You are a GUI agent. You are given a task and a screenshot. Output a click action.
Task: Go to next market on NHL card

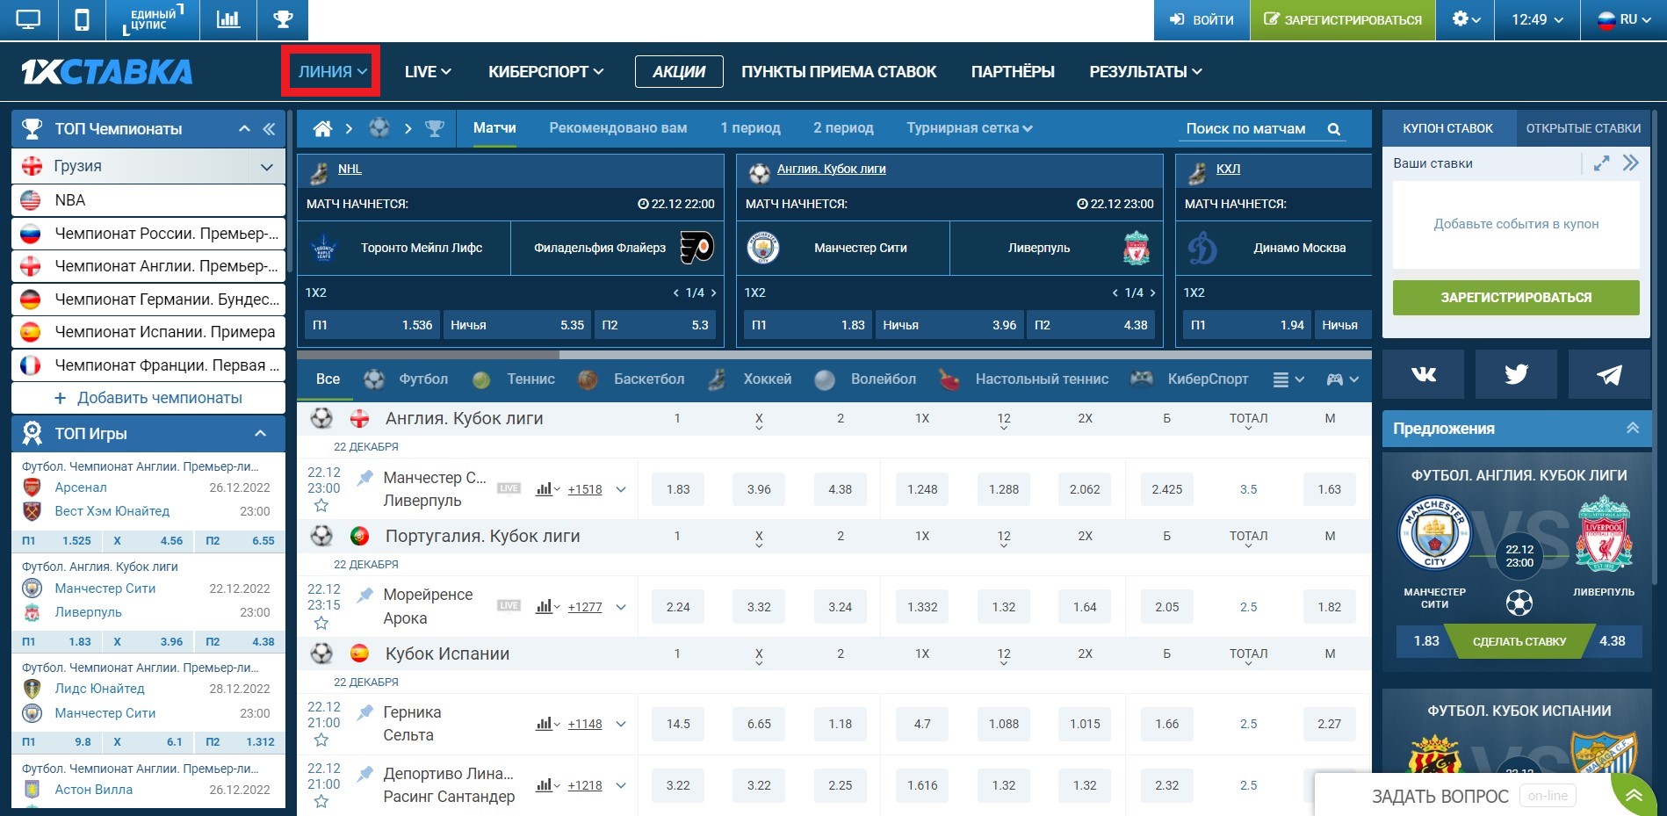point(714,292)
